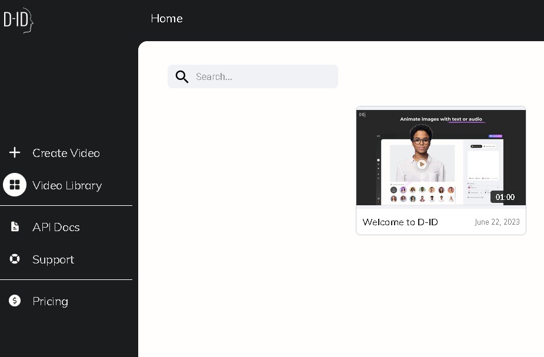Go to Support in the sidebar
Screen dimensions: 544x357
click(x=53, y=259)
